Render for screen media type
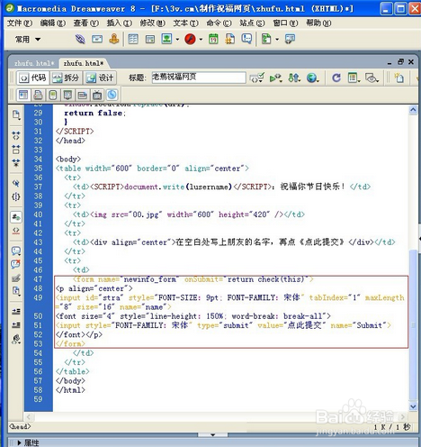 coord(23,96)
